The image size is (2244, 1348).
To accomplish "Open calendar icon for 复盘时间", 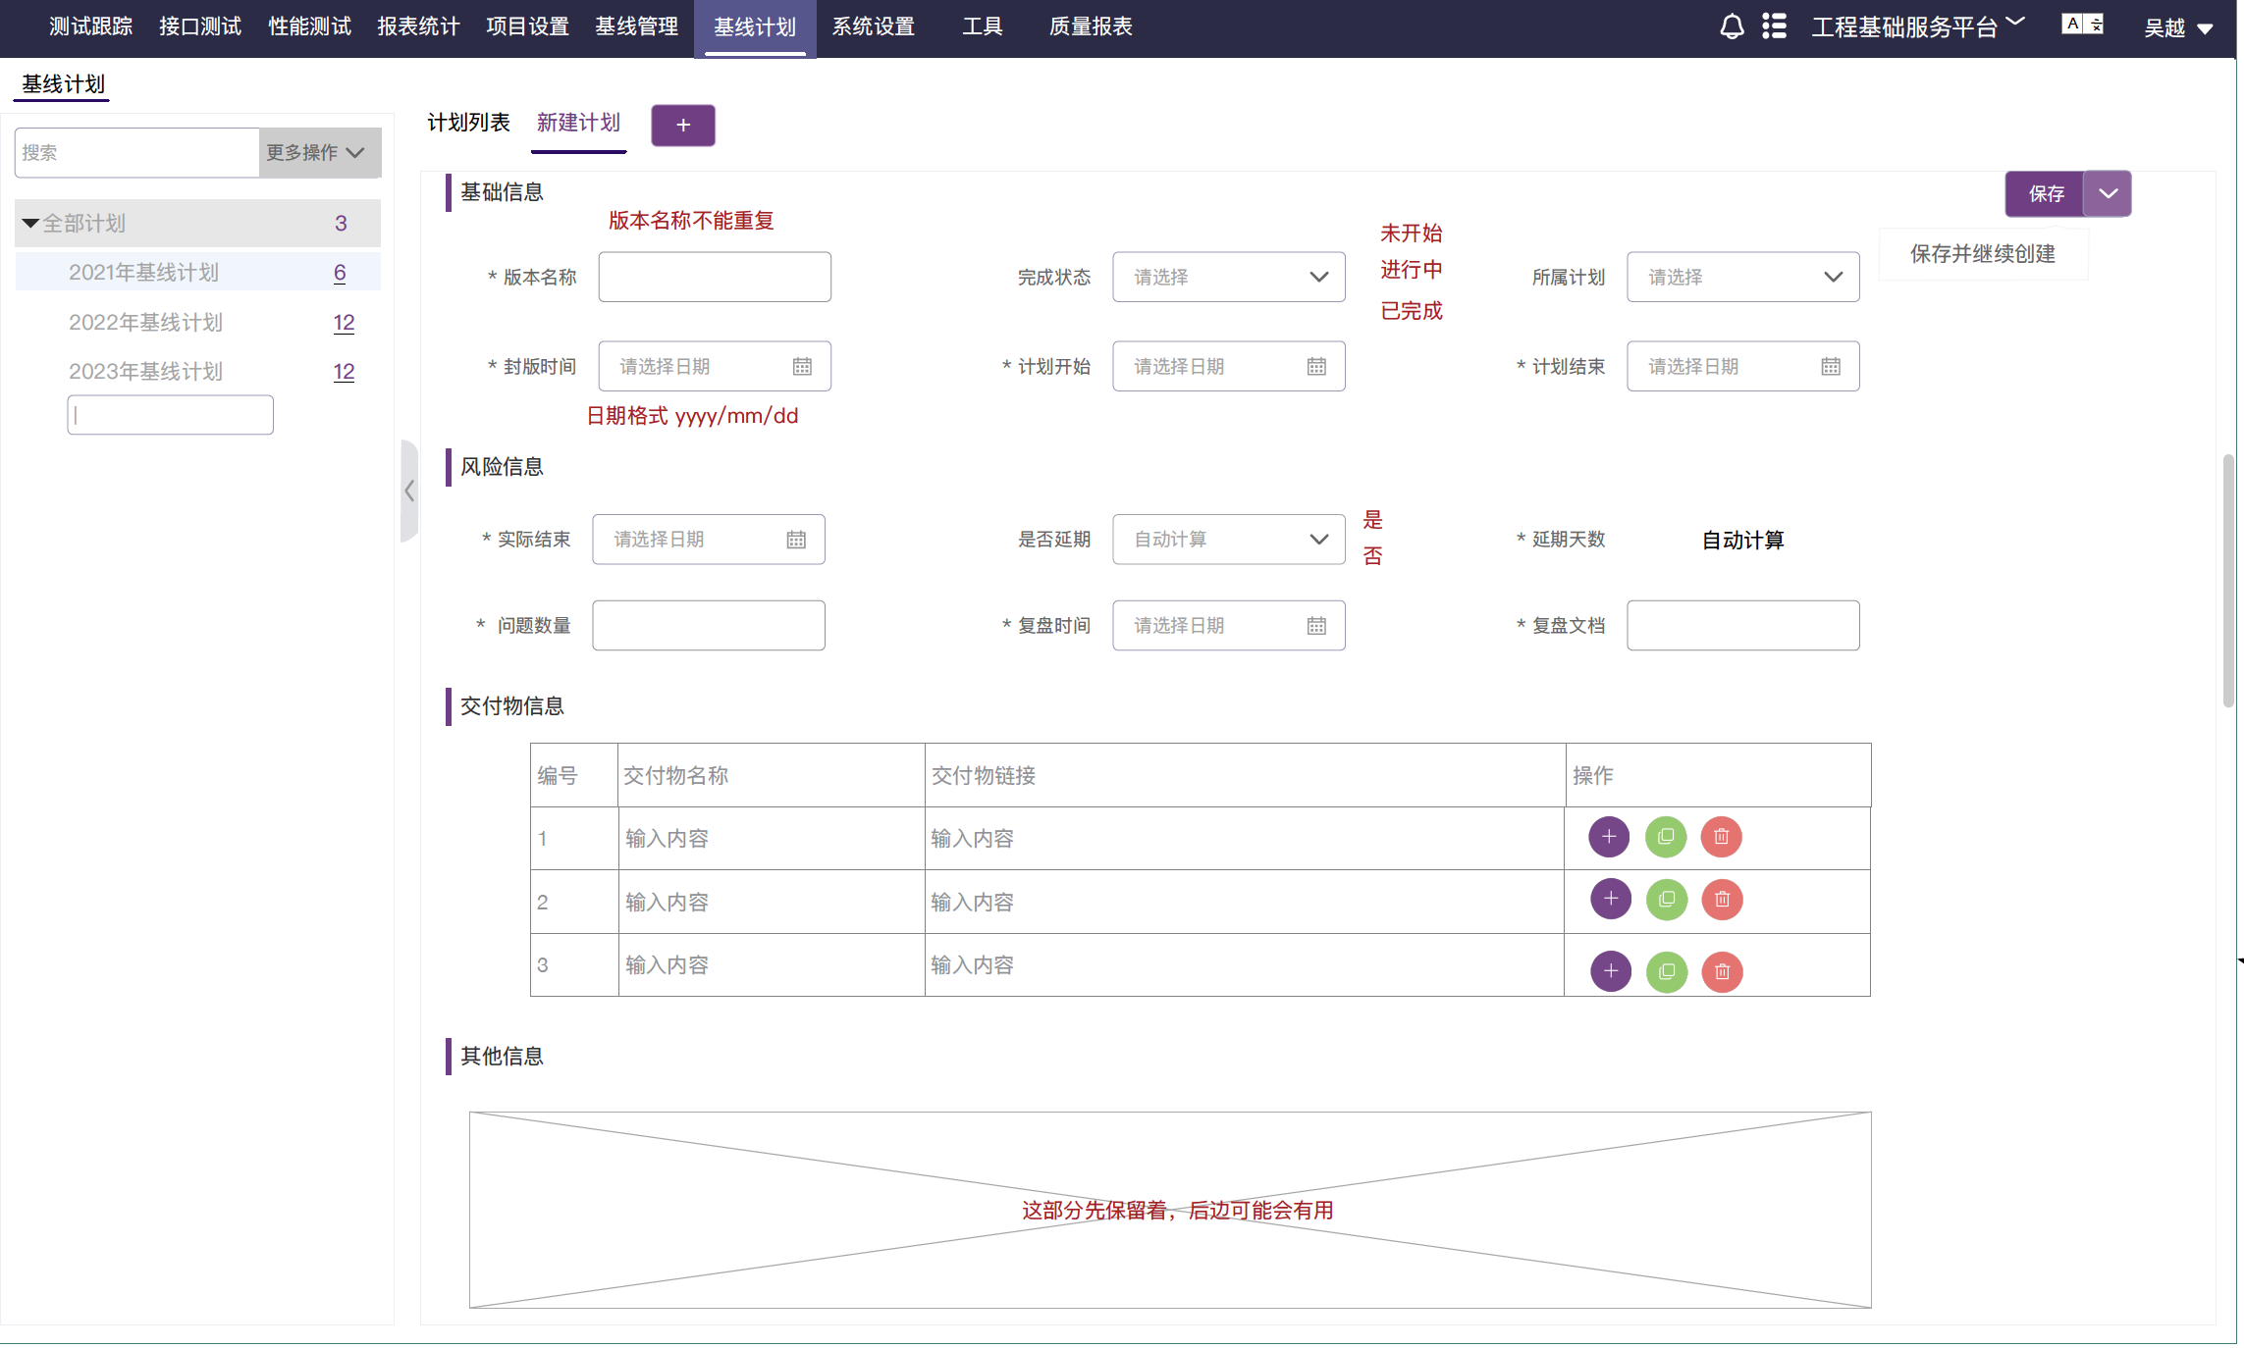I will click(1316, 626).
